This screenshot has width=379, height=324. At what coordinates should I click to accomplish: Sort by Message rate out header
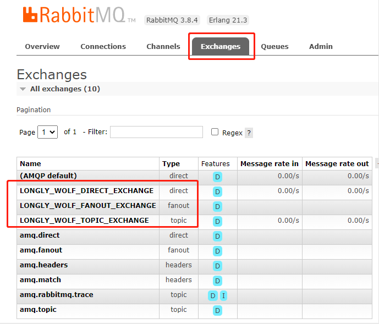(x=337, y=164)
